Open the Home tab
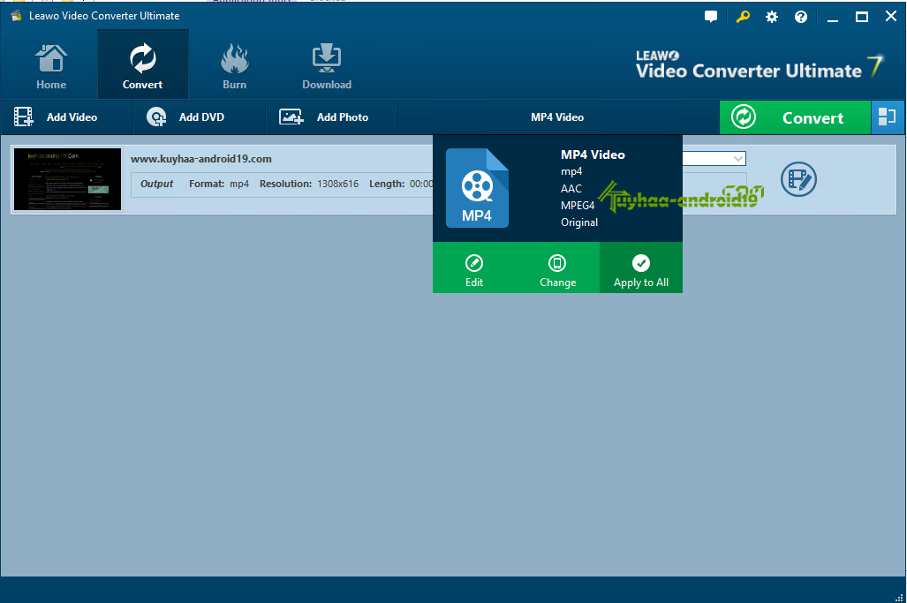The image size is (907, 603). point(51,66)
